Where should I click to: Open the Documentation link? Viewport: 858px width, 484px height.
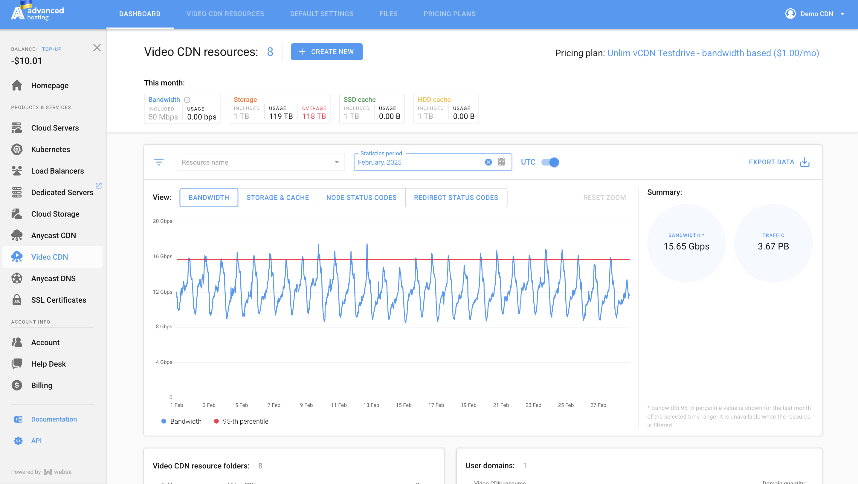[54, 419]
